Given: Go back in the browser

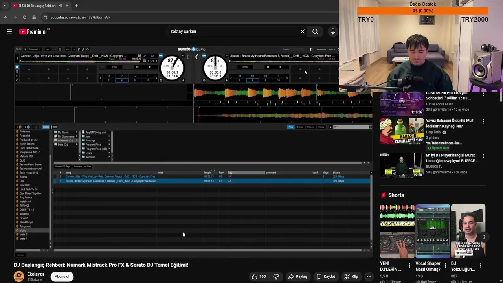Looking at the screenshot, I should (x=6, y=17).
